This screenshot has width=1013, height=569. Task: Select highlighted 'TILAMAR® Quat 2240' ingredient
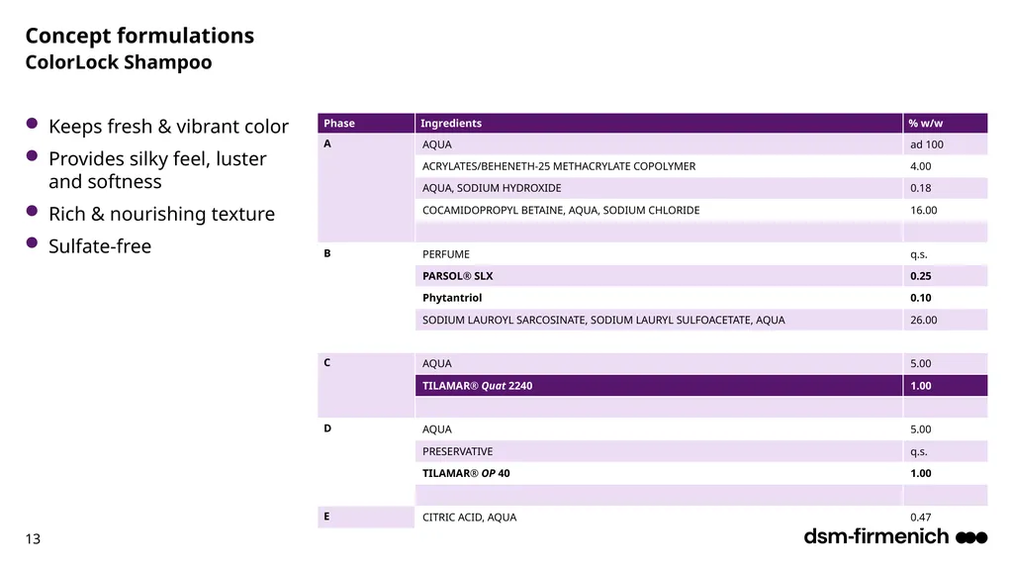pyautogui.click(x=478, y=386)
